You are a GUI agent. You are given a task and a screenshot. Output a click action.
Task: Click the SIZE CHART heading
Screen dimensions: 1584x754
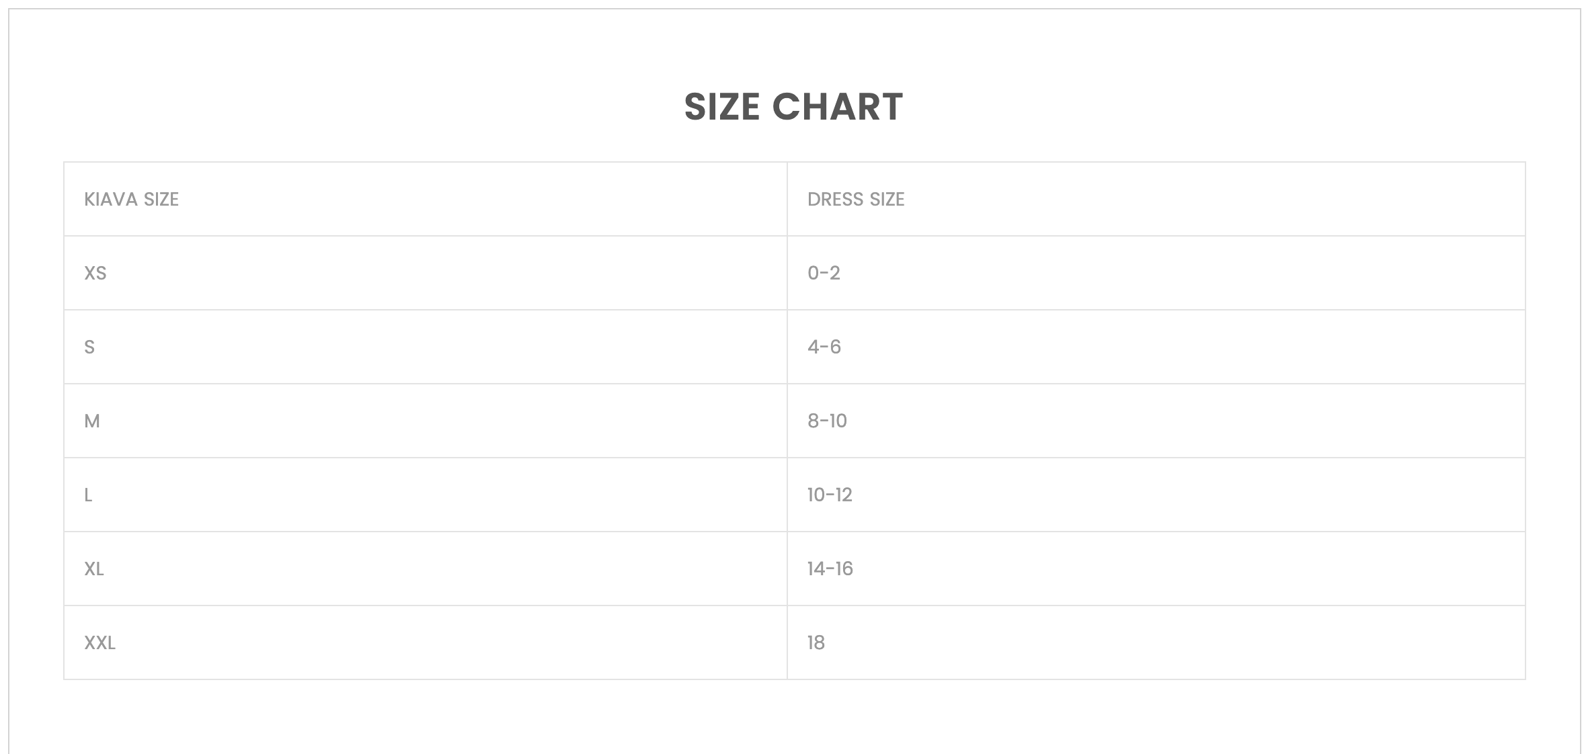pyautogui.click(x=793, y=107)
